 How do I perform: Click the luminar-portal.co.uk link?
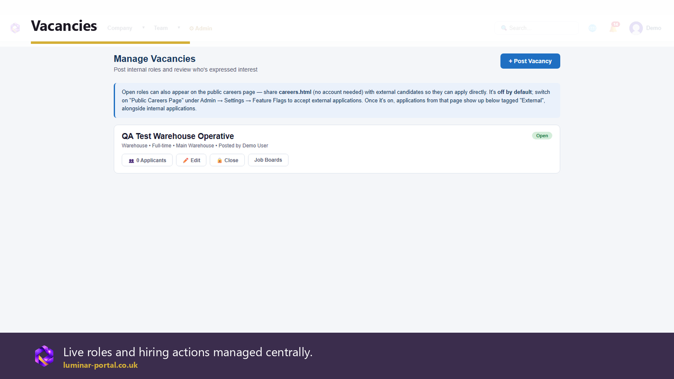pos(100,365)
